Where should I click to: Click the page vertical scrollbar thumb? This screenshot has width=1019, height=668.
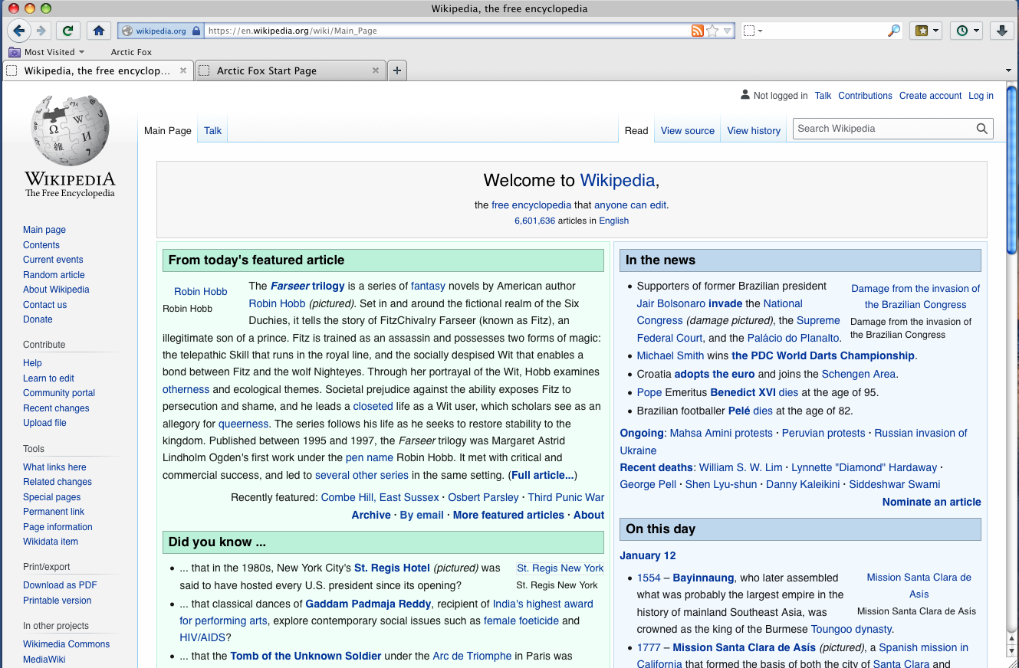pos(1012,170)
